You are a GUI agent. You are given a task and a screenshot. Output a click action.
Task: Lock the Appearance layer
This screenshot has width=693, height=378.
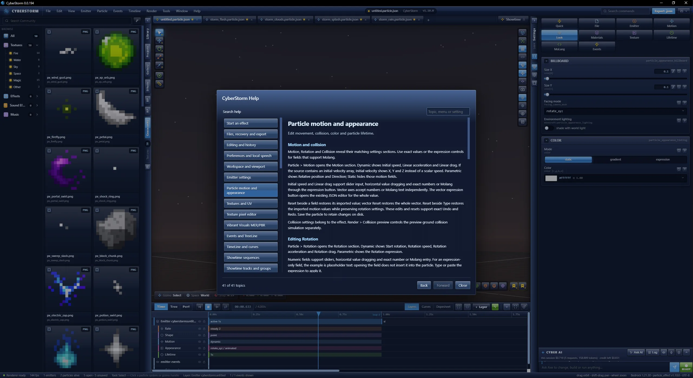[204, 348]
